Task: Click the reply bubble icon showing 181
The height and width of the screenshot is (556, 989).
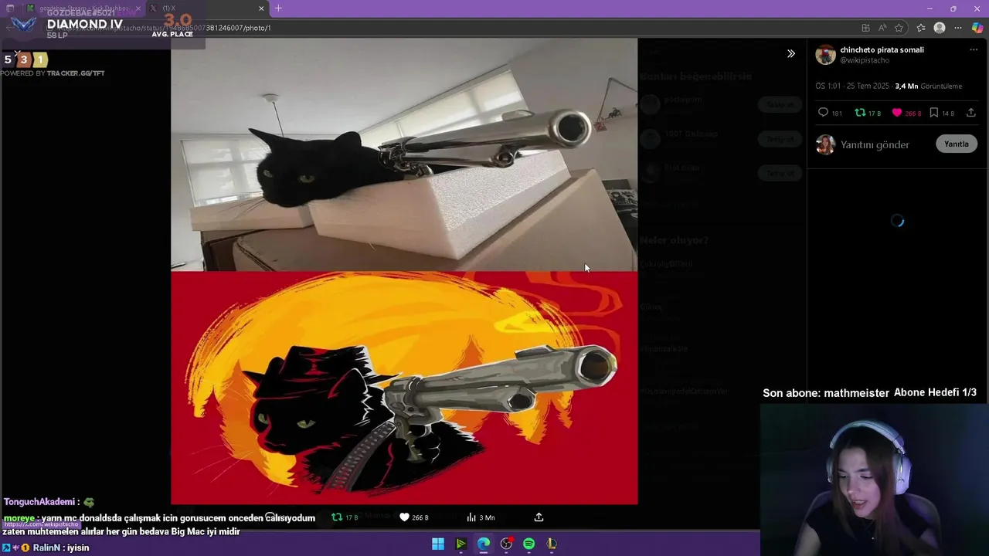Action: (823, 113)
